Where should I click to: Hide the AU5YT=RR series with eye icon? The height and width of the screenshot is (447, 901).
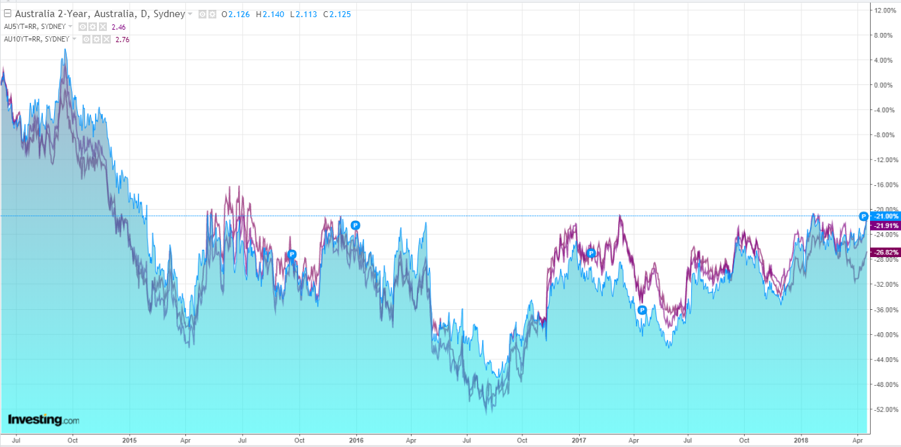coord(82,26)
